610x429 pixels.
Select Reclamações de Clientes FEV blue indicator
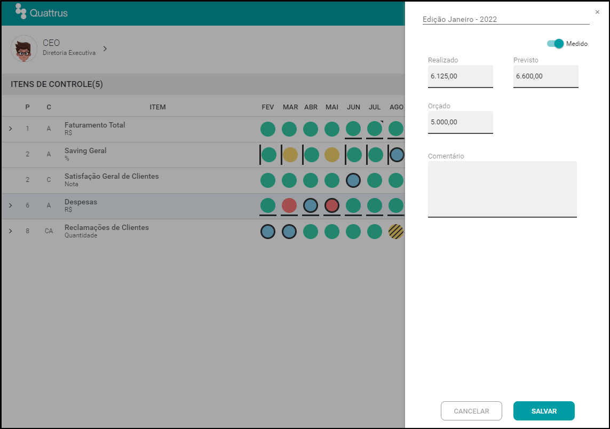tap(268, 232)
